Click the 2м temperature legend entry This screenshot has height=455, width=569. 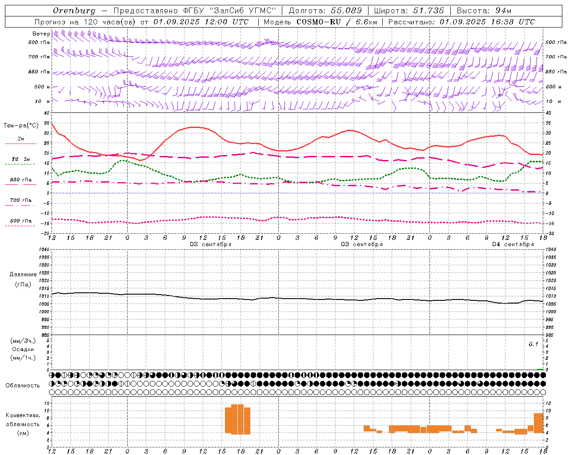pos(21,139)
